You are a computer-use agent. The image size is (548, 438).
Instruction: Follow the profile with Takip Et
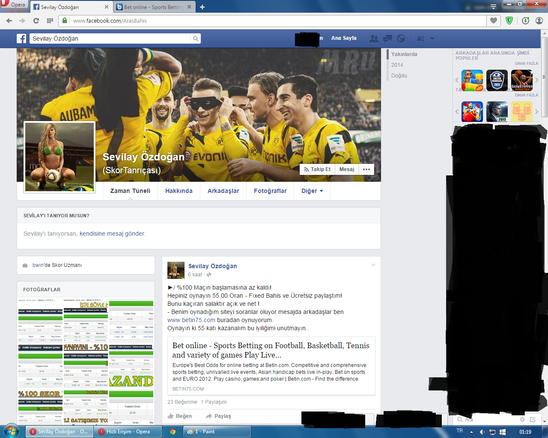[317, 169]
